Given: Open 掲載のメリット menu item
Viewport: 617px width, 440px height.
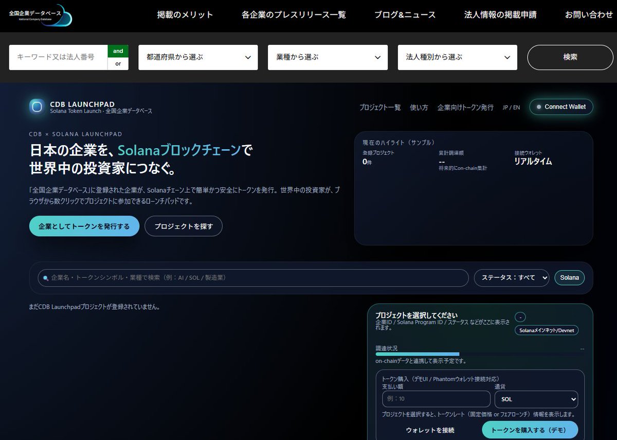Looking at the screenshot, I should pos(185,15).
